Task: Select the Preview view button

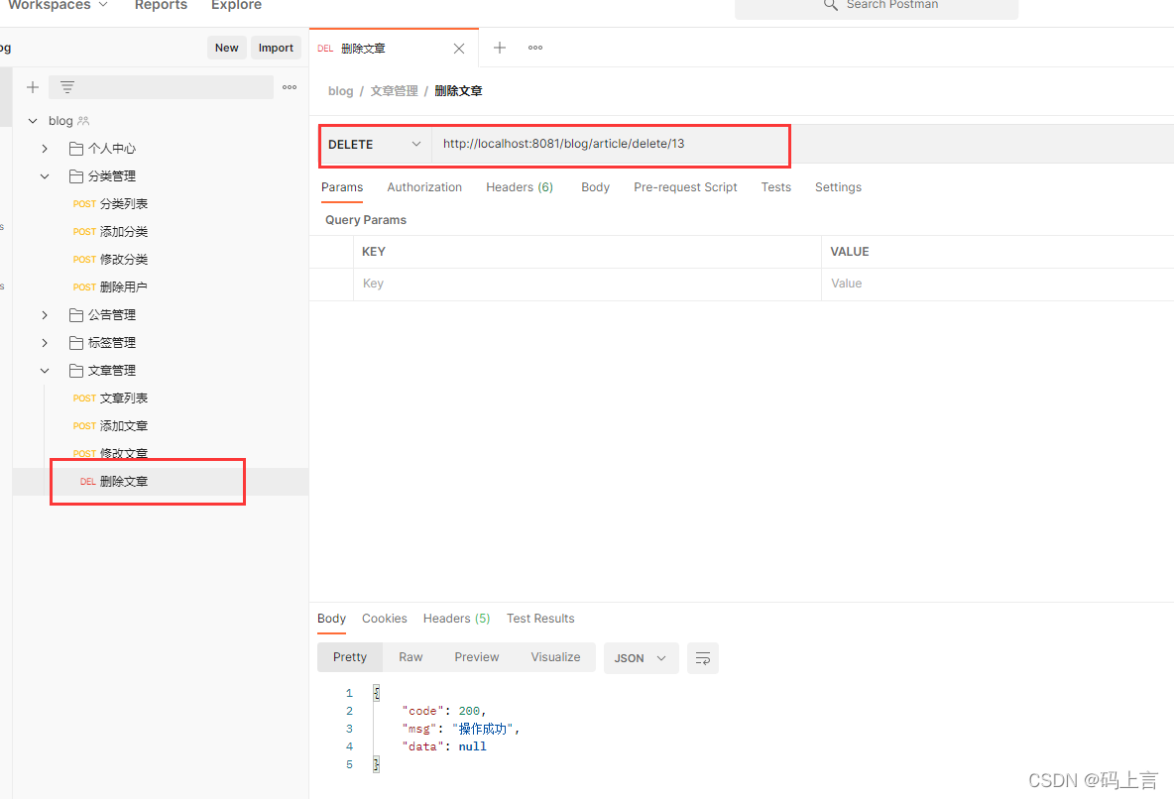Action: [476, 656]
